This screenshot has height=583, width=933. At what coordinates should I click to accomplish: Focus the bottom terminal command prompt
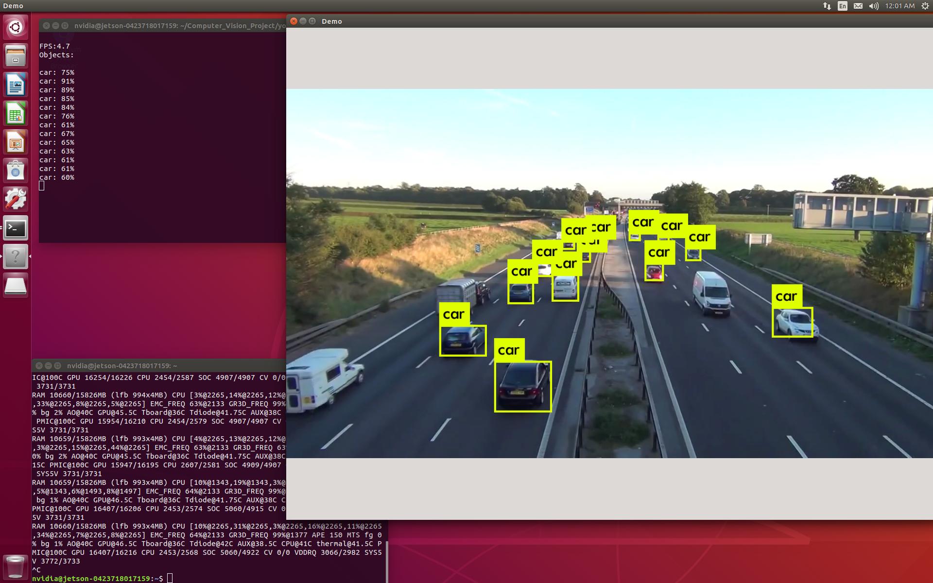tap(170, 578)
